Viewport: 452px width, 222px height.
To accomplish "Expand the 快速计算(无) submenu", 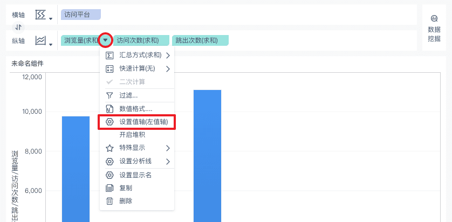I will tap(168, 68).
